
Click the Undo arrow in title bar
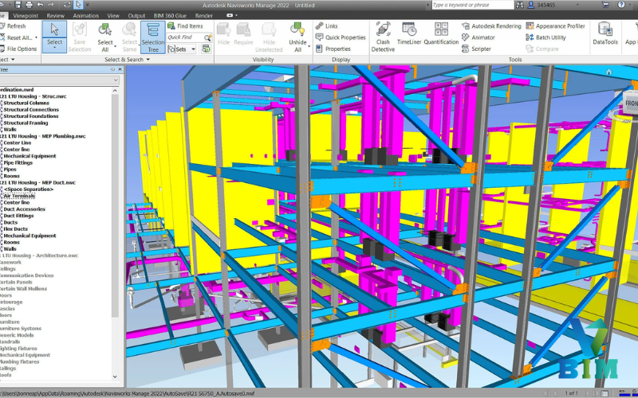(40, 5)
